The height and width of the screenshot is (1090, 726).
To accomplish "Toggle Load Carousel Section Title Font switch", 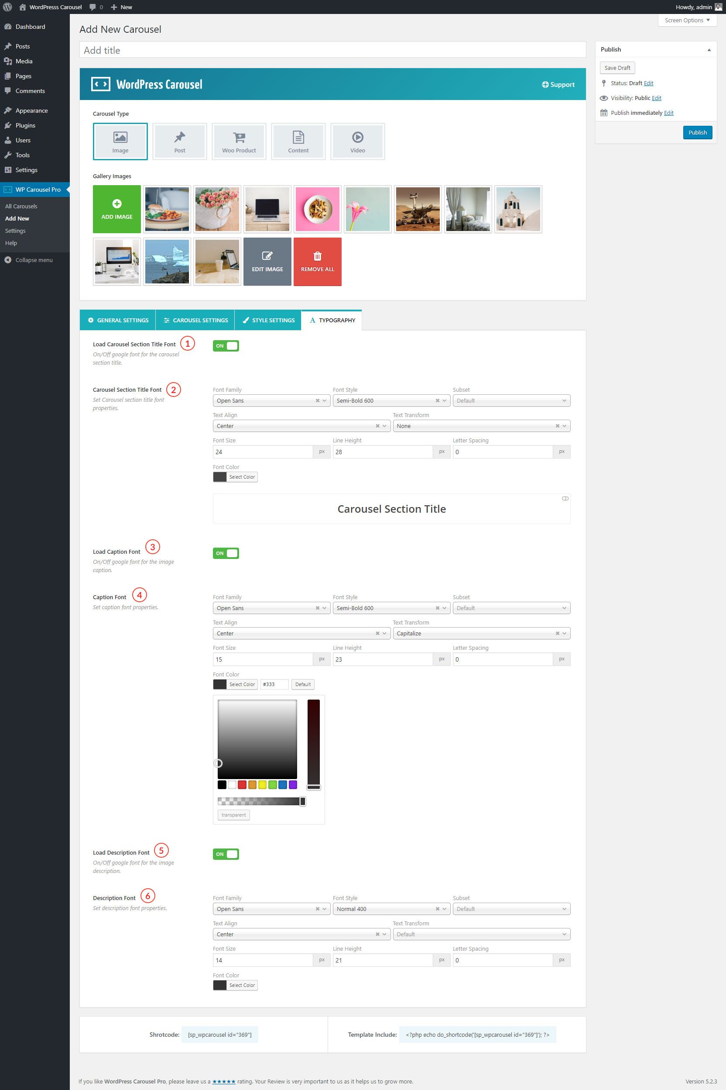I will [x=226, y=346].
